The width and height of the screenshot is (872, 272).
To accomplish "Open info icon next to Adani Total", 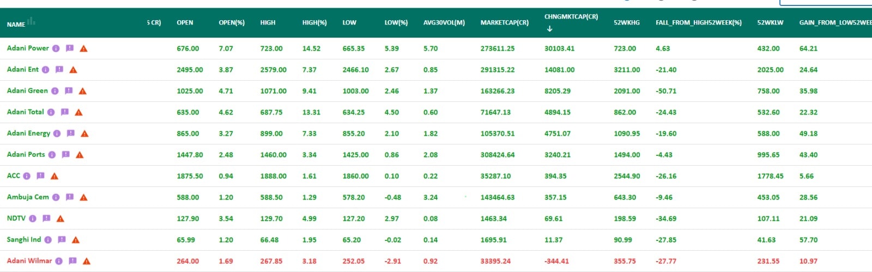I will click(x=51, y=112).
